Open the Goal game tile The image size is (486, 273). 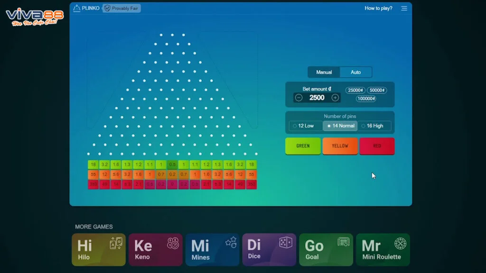tap(326, 250)
